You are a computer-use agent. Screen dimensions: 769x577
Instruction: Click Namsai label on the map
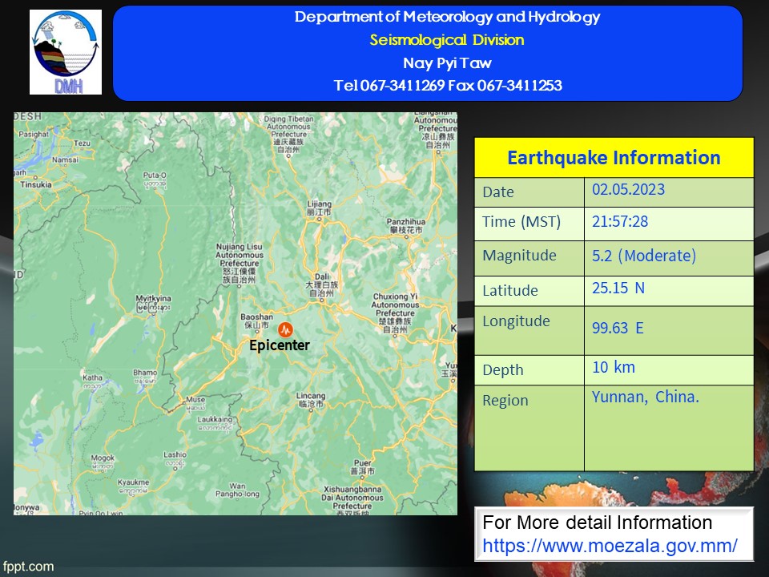point(65,159)
